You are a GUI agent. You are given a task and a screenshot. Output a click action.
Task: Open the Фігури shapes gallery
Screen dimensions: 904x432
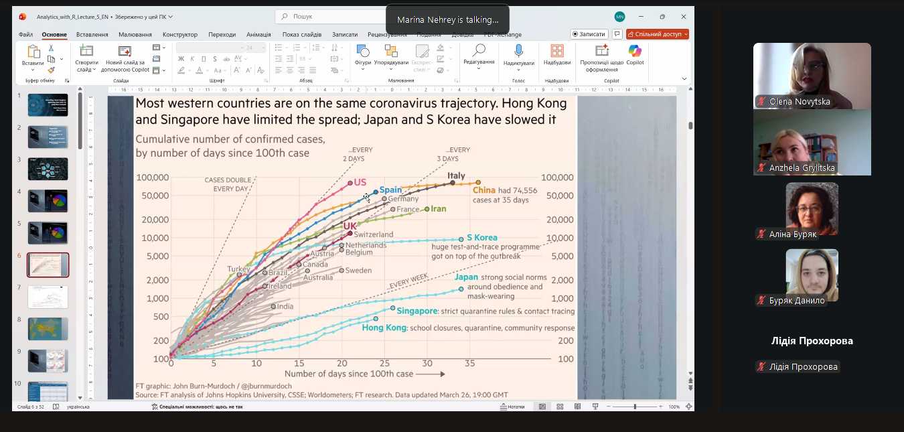(x=363, y=52)
